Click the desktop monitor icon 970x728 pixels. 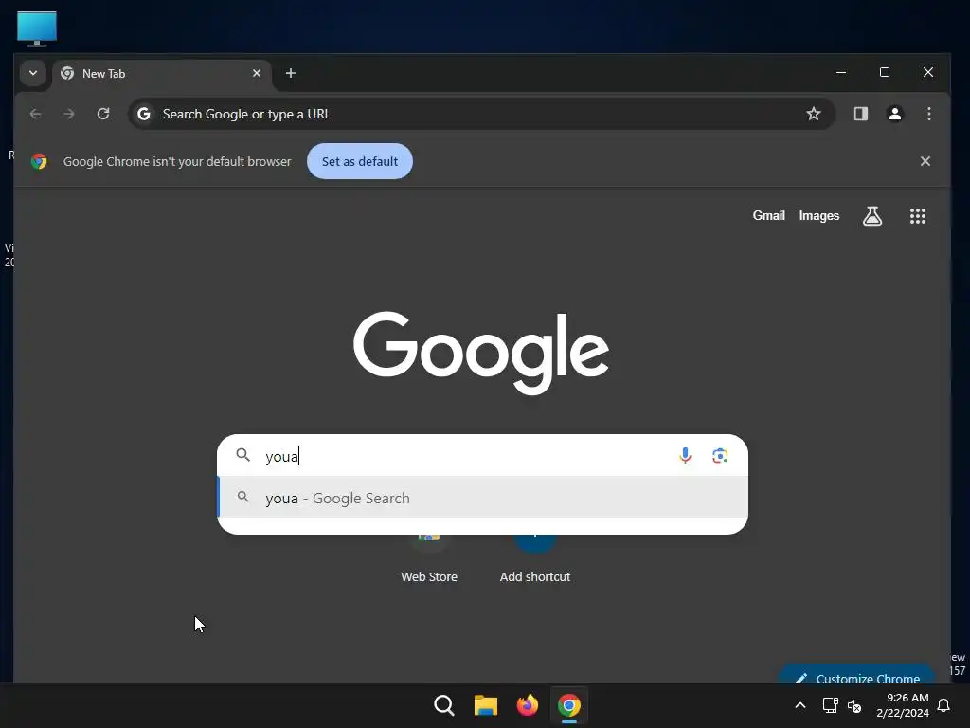pyautogui.click(x=37, y=28)
